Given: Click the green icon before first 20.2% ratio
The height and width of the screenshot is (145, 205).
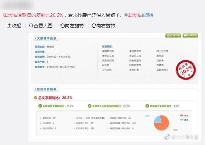Looking at the screenshot, I should (x=40, y=106).
